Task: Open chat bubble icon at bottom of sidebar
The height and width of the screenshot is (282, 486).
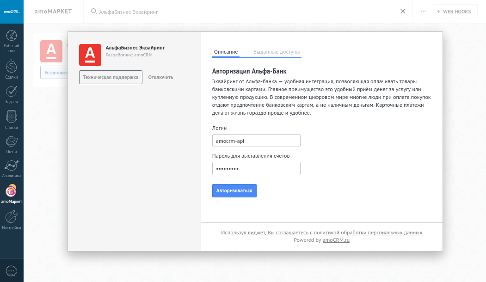Action: 12,271
